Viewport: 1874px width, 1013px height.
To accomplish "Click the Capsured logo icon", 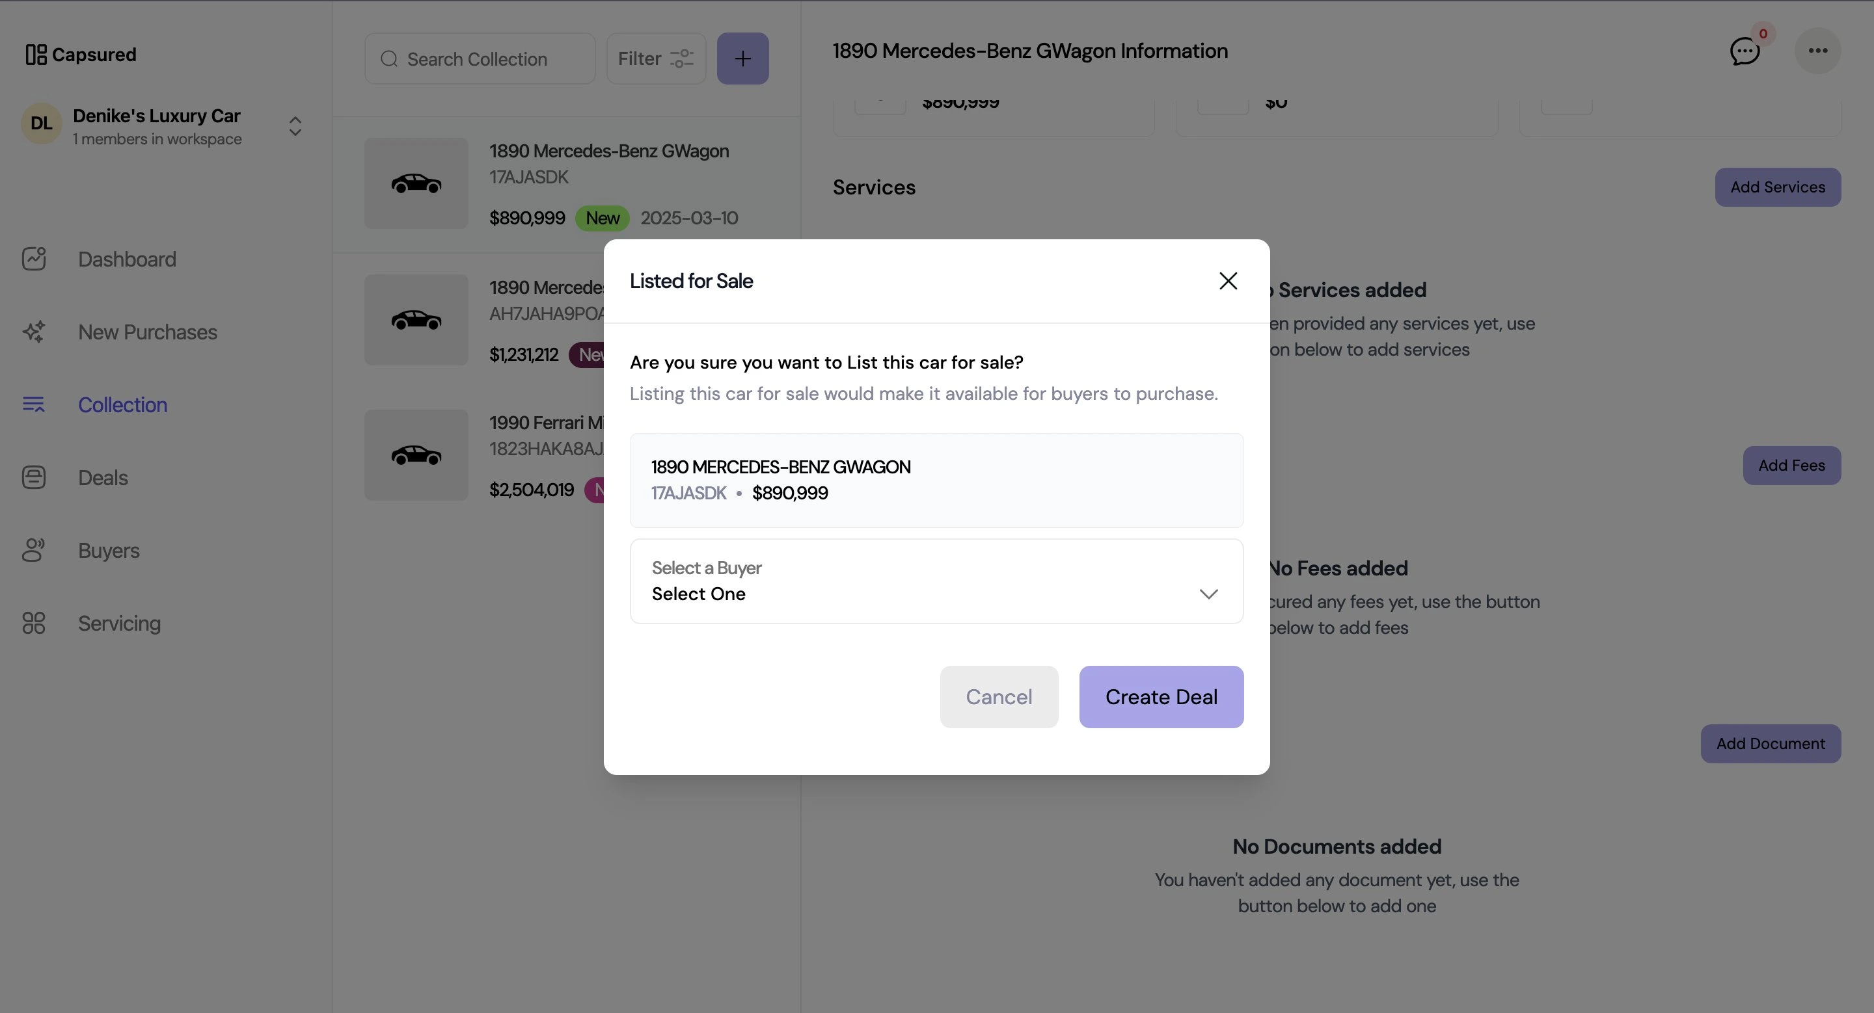I will pyautogui.click(x=36, y=55).
